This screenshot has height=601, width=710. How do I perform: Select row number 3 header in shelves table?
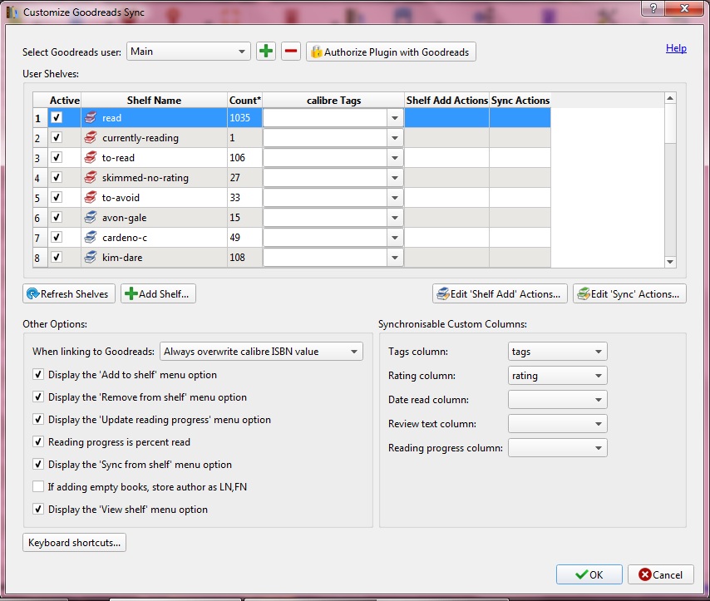coord(40,158)
